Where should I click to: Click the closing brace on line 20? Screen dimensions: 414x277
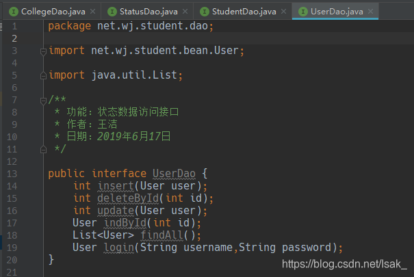point(51,259)
